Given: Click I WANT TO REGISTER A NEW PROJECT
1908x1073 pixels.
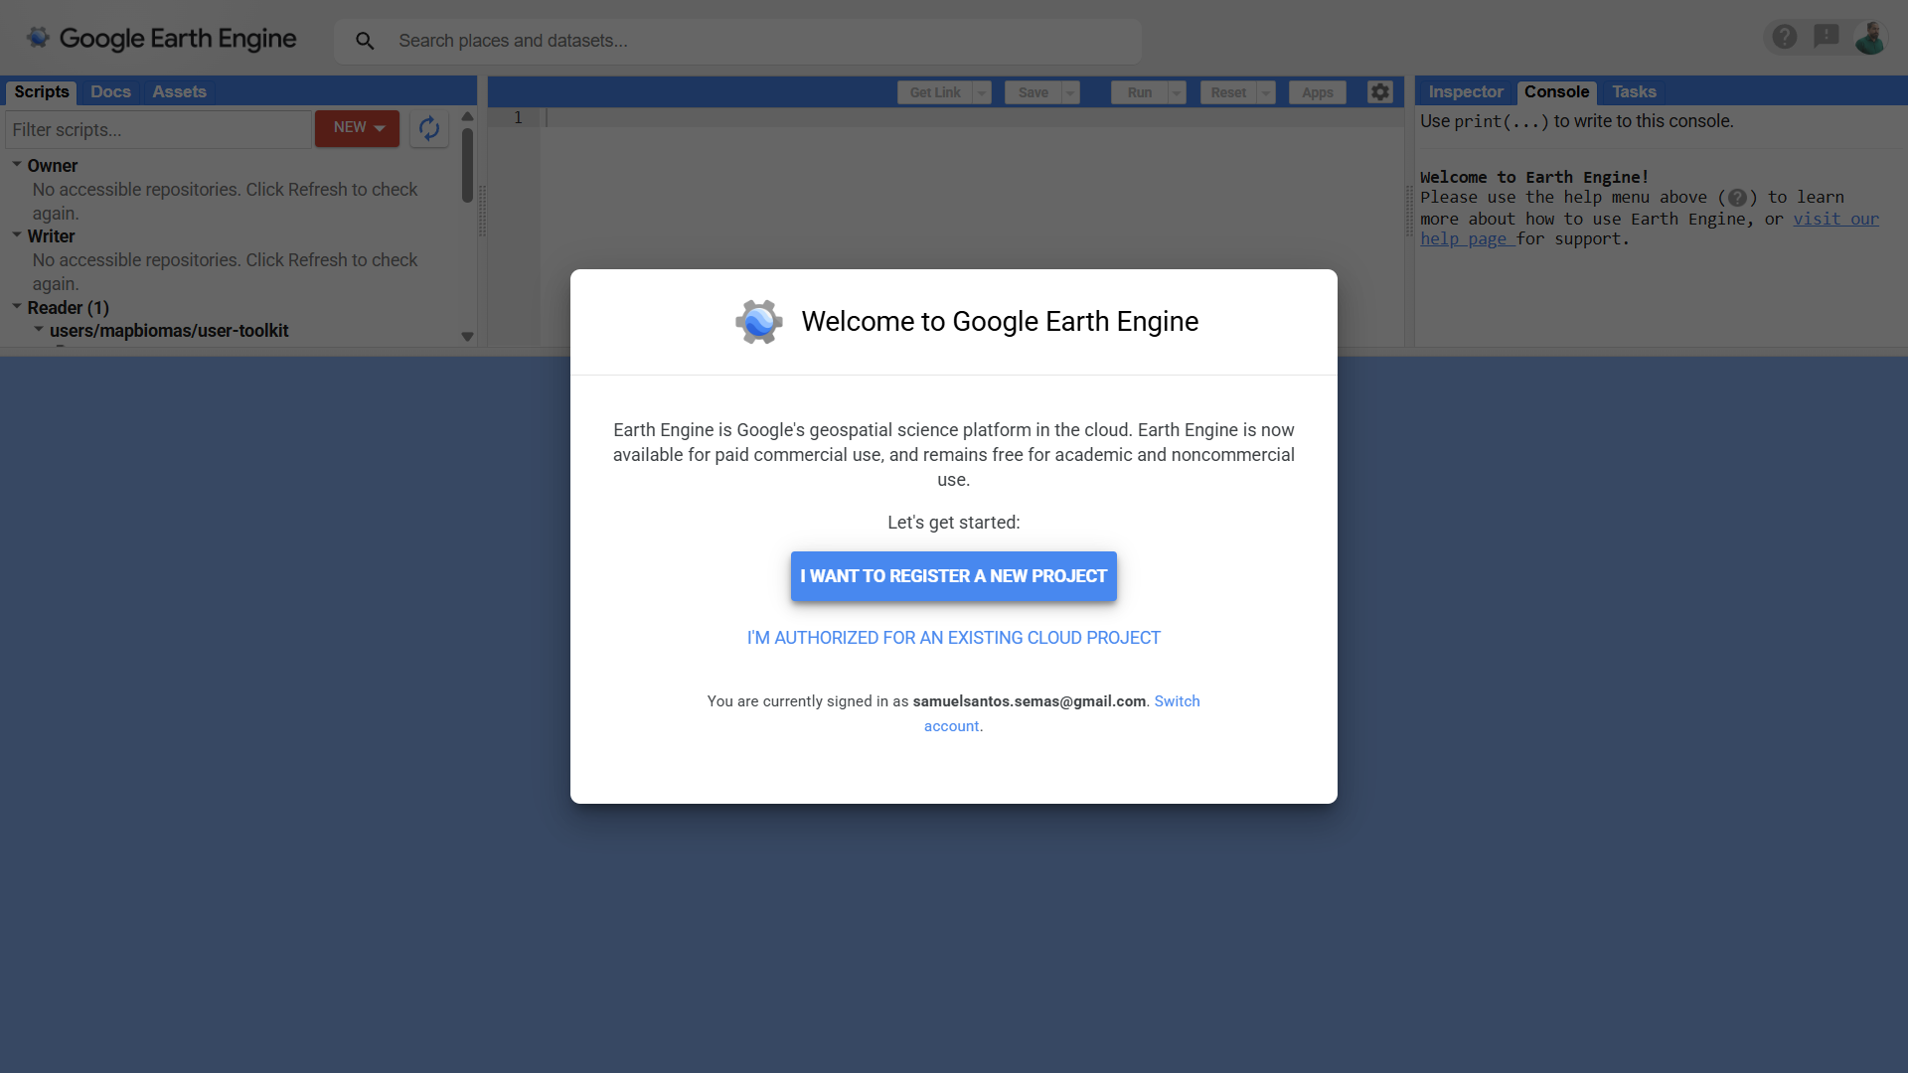Looking at the screenshot, I should pos(953,576).
